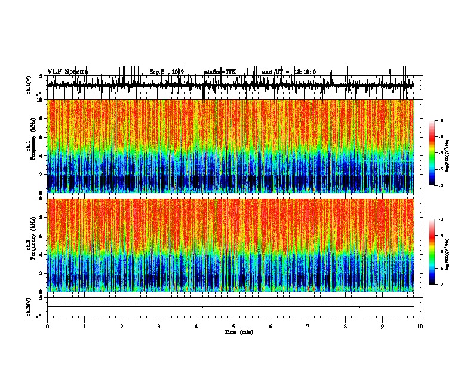Screen dimensions: 473x366
Task: Click the 1 minute time axis tick label
Action: 84,327
